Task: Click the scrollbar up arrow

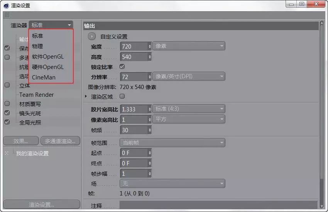Action: pyautogui.click(x=322, y=23)
